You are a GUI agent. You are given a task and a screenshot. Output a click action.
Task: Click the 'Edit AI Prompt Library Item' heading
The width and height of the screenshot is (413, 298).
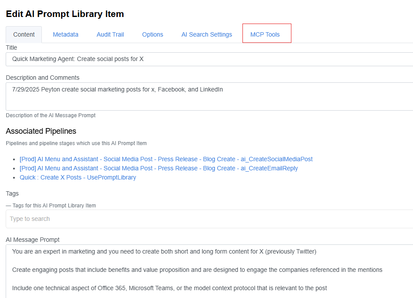pyautogui.click(x=65, y=14)
